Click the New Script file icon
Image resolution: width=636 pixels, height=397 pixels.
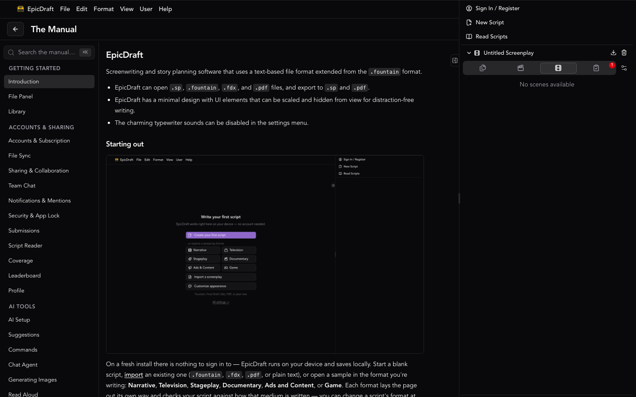click(x=469, y=22)
